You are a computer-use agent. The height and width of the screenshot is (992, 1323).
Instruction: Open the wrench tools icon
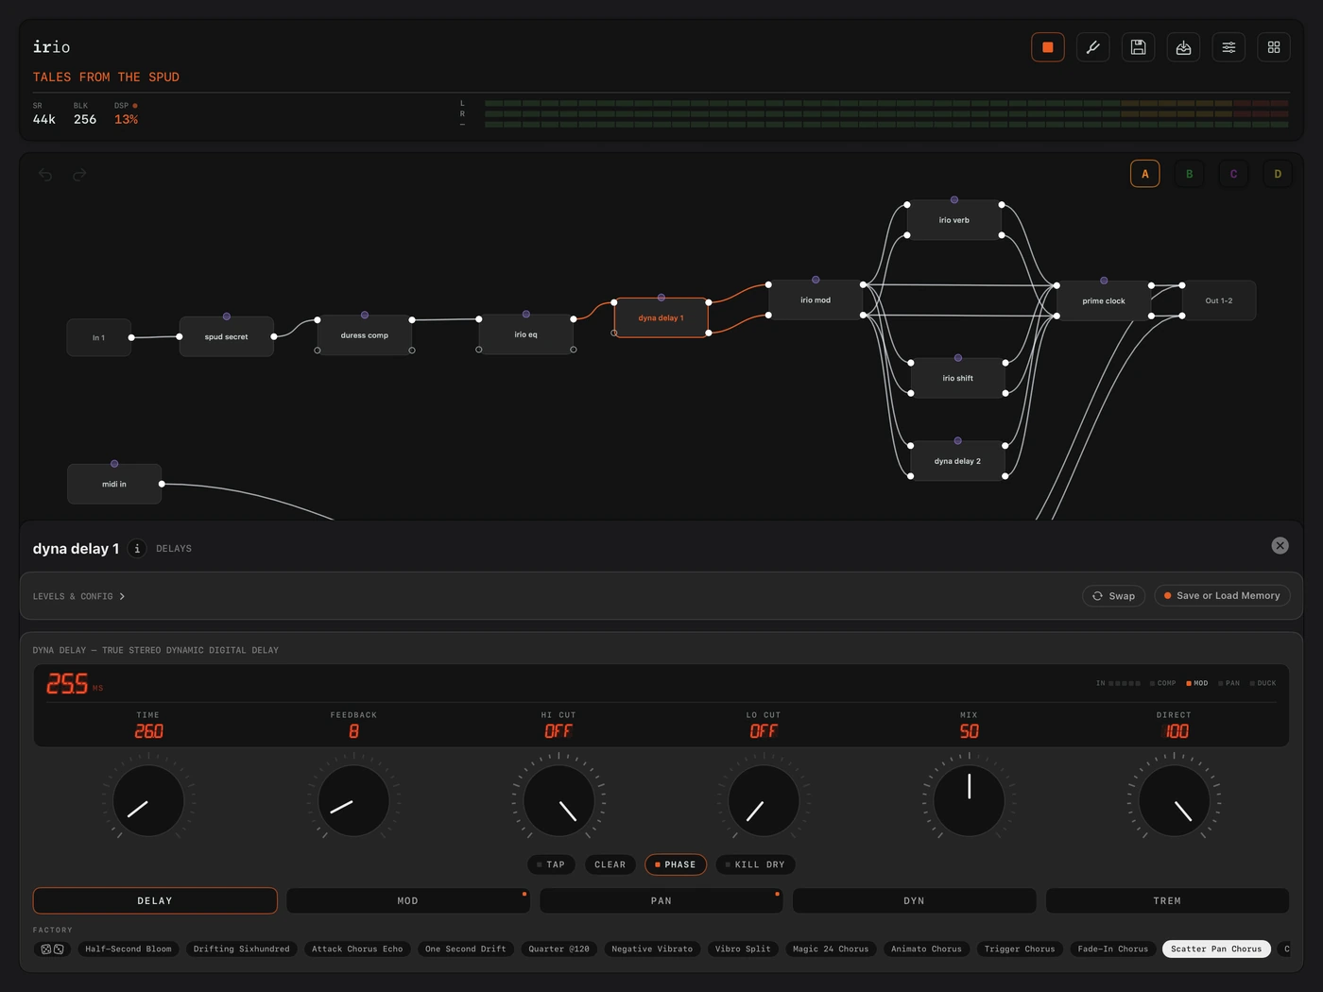pos(1092,47)
